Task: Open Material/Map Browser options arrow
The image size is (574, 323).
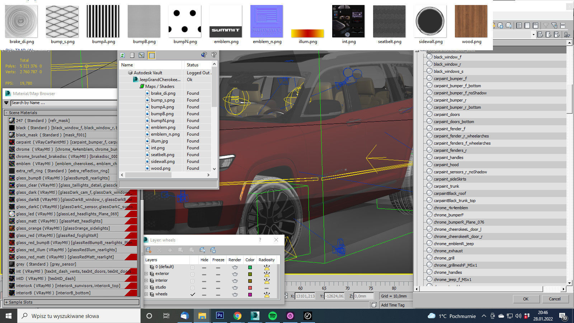Action: point(6,103)
